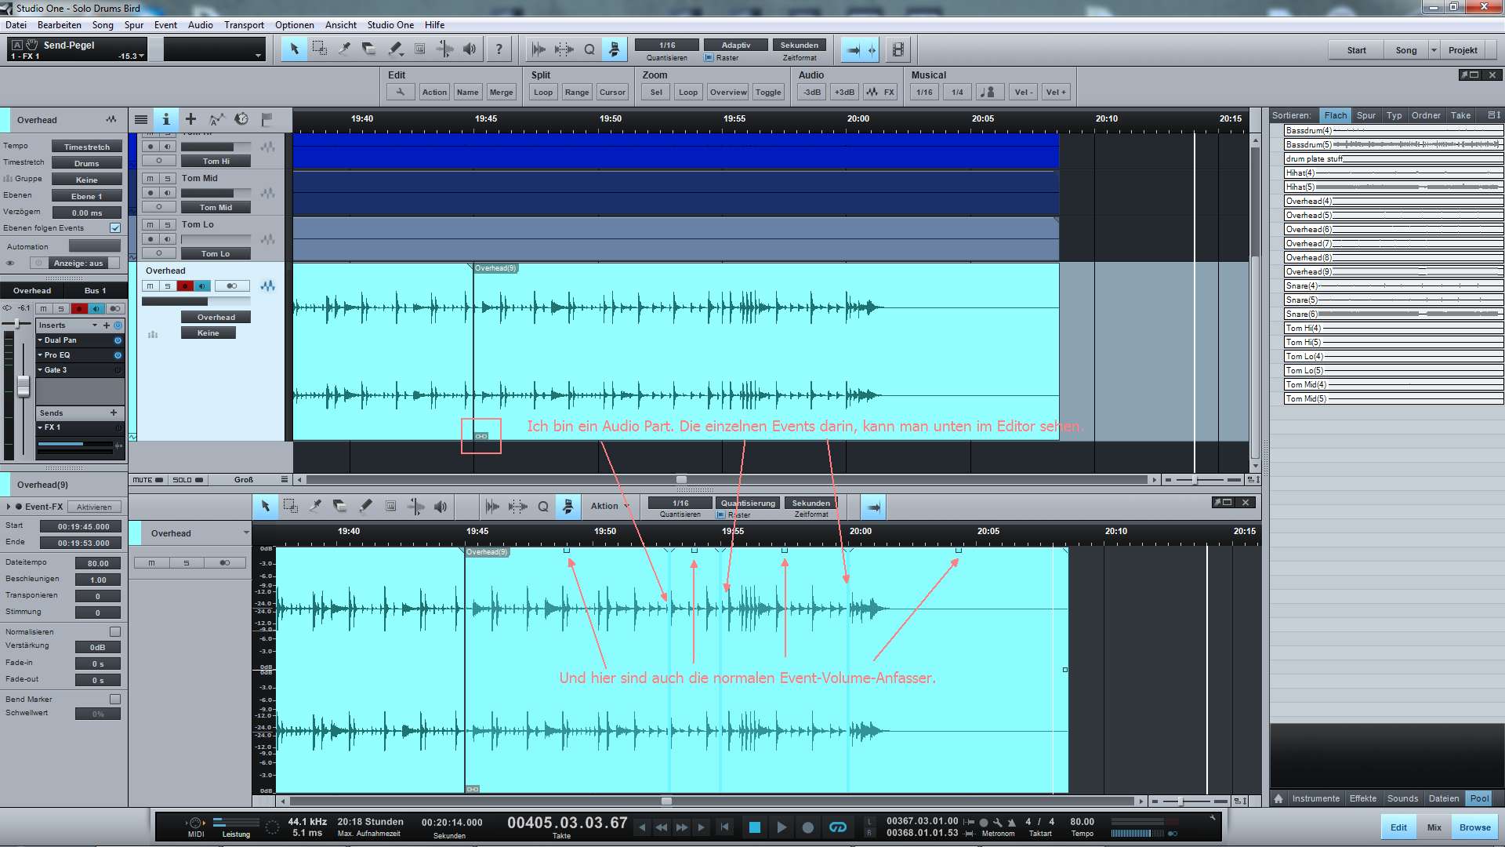The width and height of the screenshot is (1505, 847).
Task: Go to the Start page button
Action: coord(1356,50)
